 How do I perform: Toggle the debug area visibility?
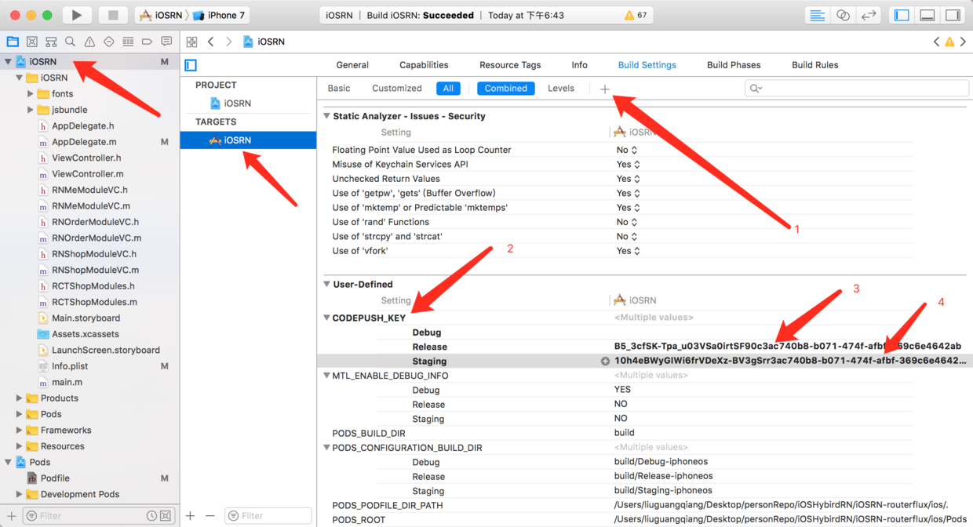point(927,15)
